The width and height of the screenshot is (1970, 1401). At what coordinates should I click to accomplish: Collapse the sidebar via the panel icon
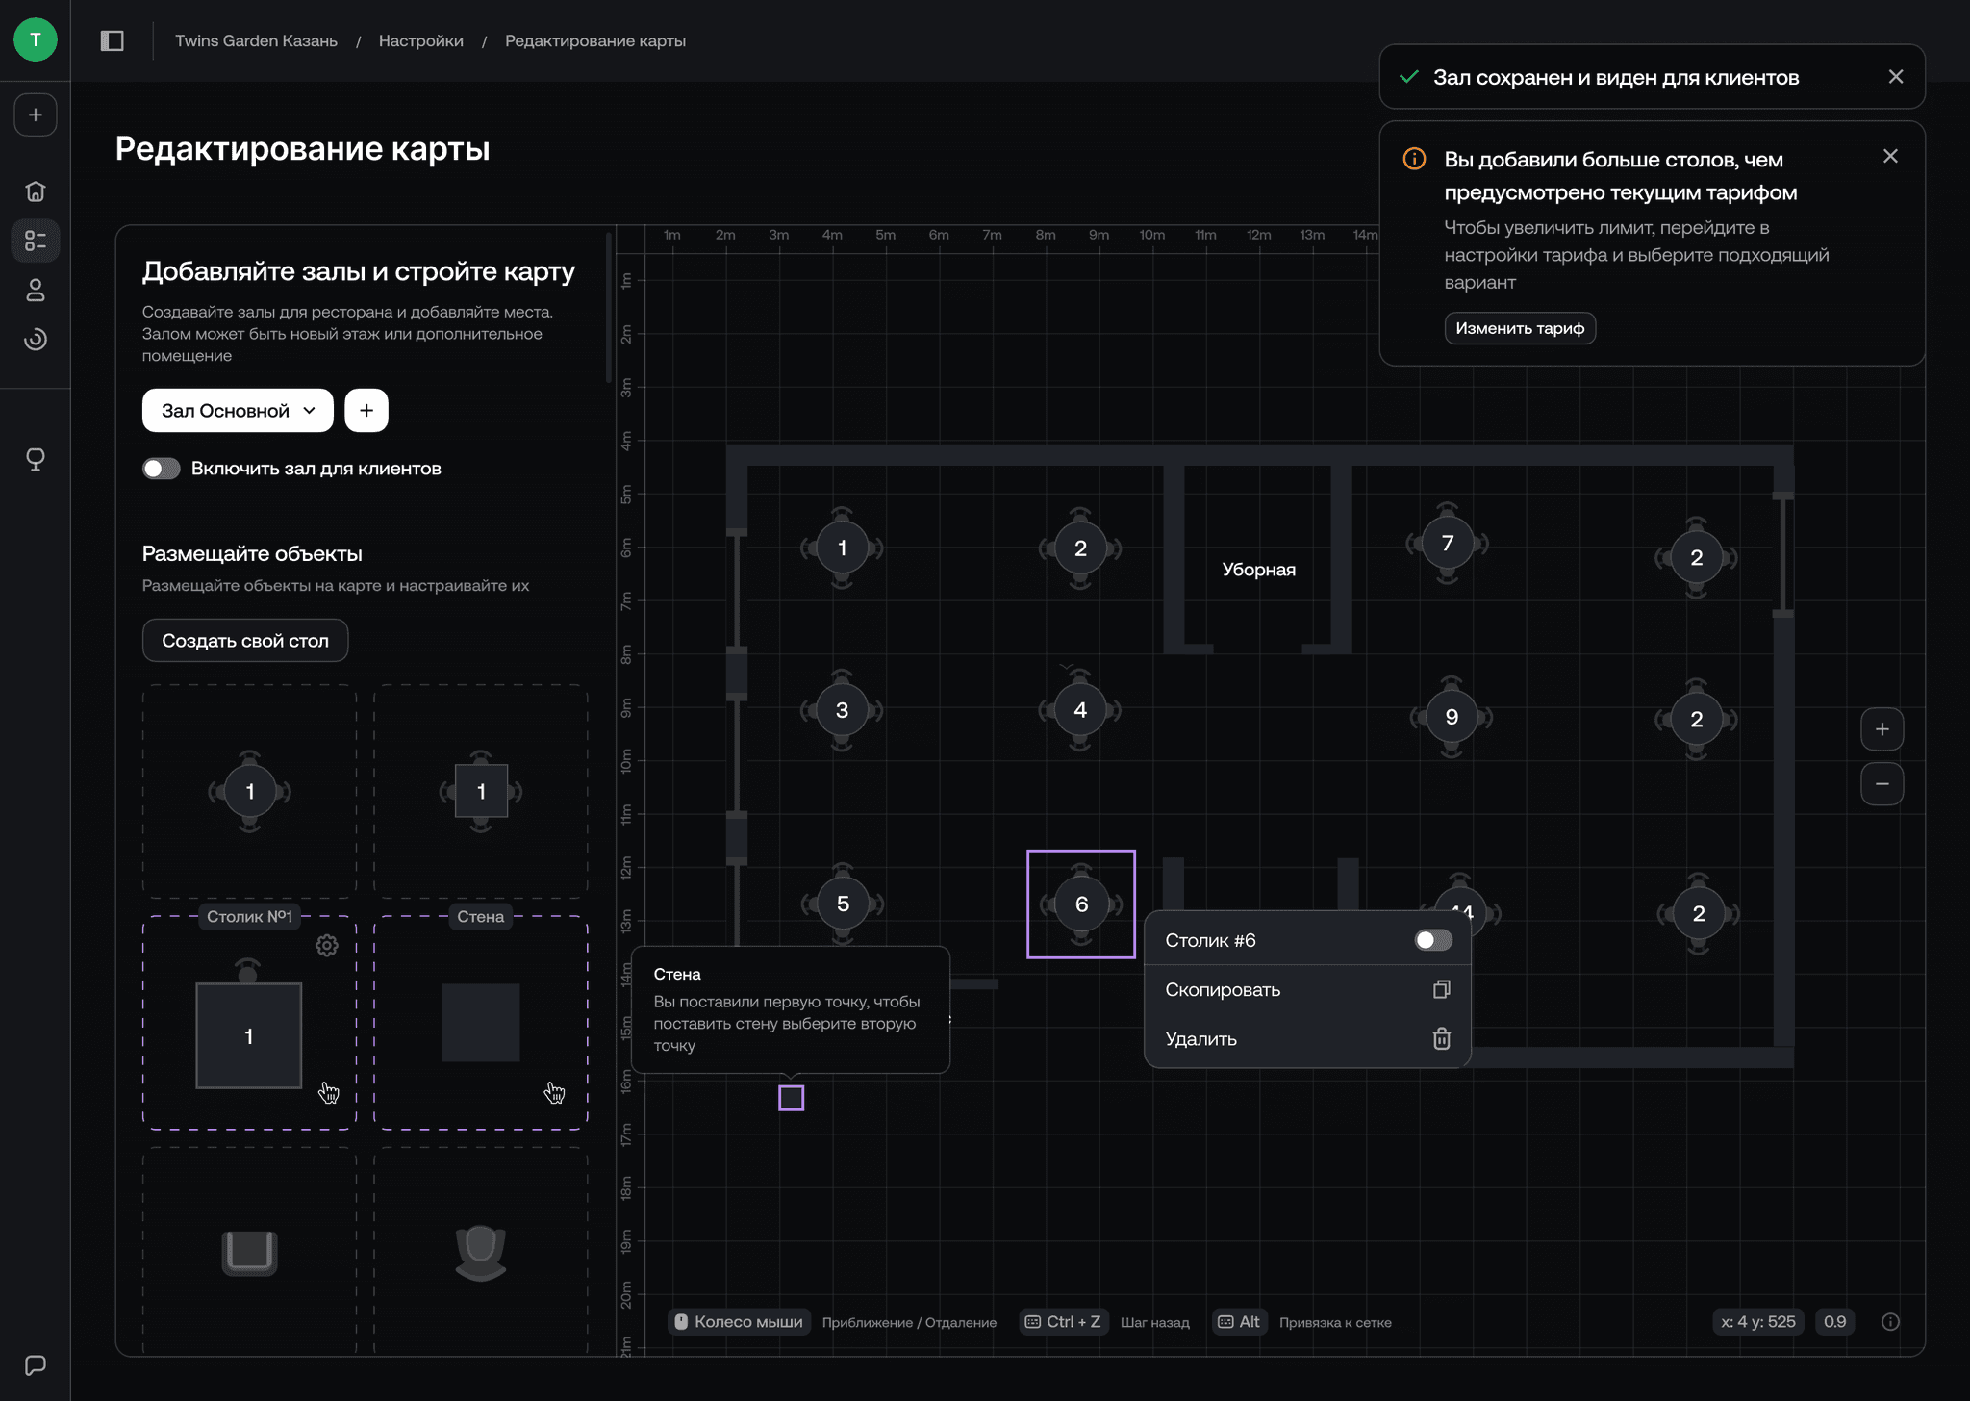tap(113, 40)
